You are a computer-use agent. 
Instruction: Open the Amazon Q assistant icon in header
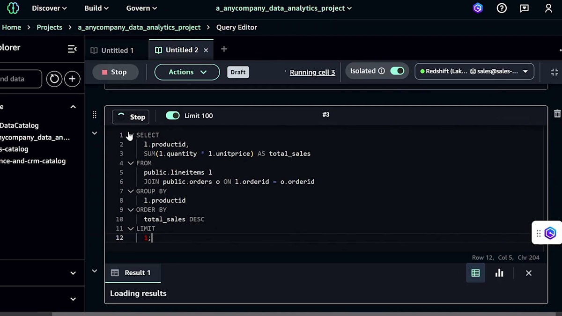(478, 8)
